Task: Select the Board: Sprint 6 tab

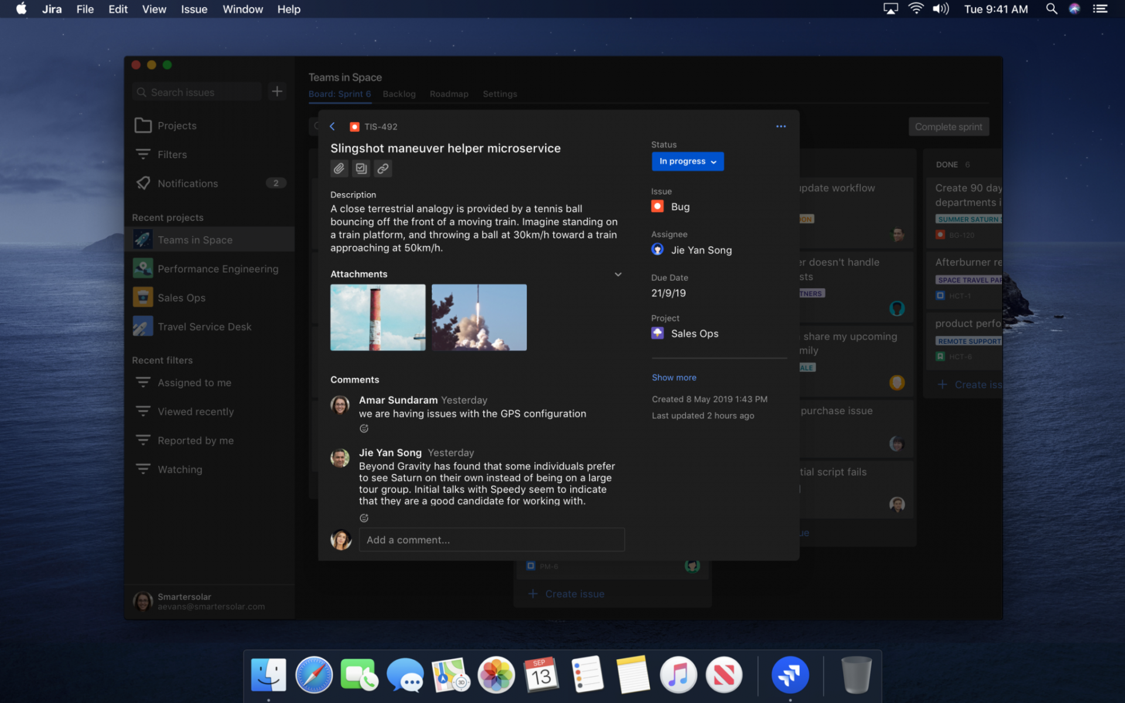Action: 340,94
